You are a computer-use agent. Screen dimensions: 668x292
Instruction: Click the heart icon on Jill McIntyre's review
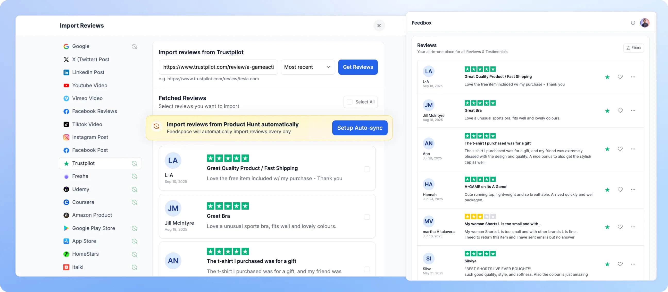click(620, 111)
